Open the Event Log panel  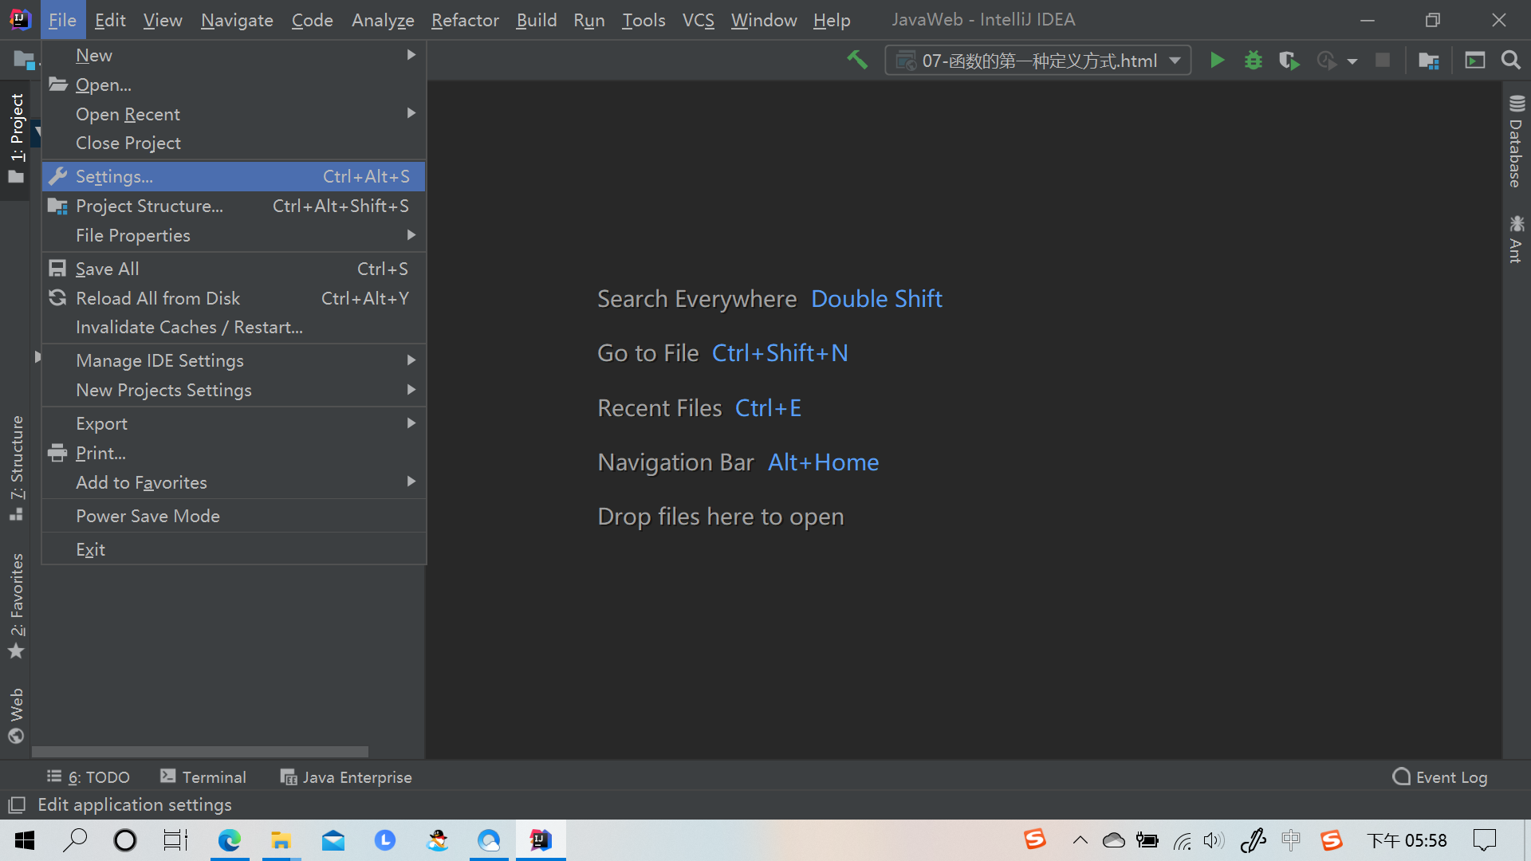click(x=1439, y=776)
